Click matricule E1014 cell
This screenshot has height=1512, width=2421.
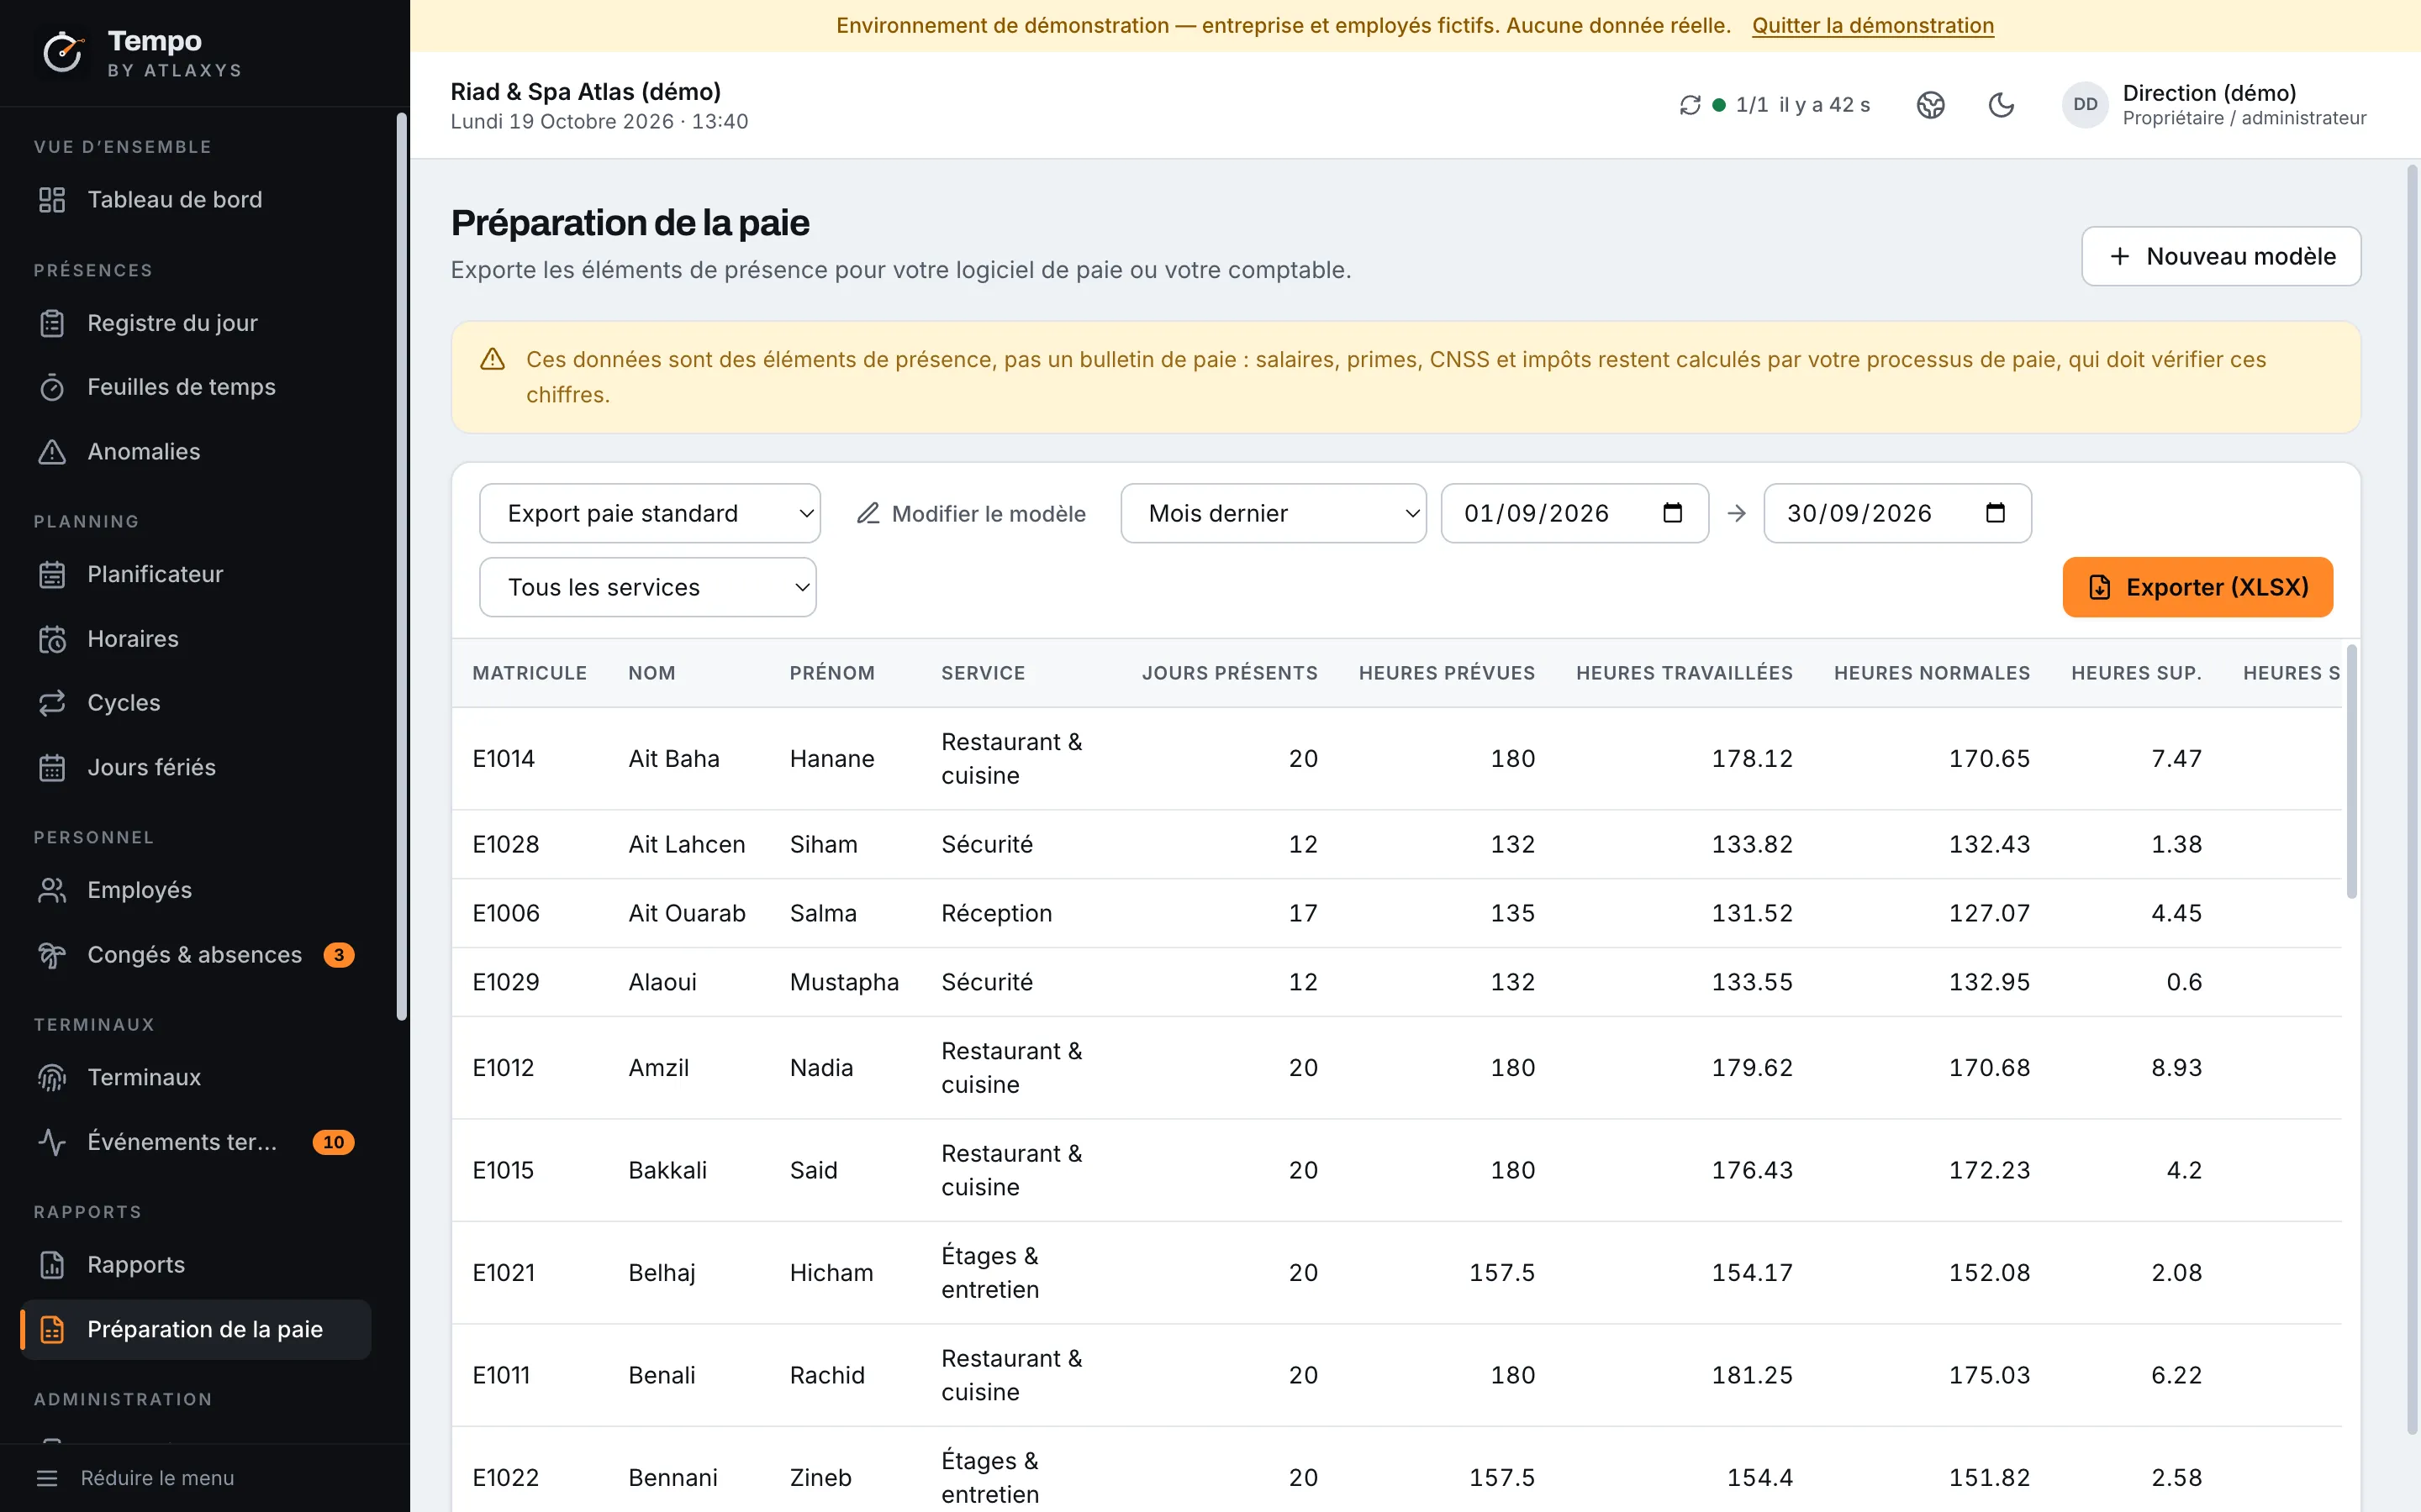coord(504,759)
